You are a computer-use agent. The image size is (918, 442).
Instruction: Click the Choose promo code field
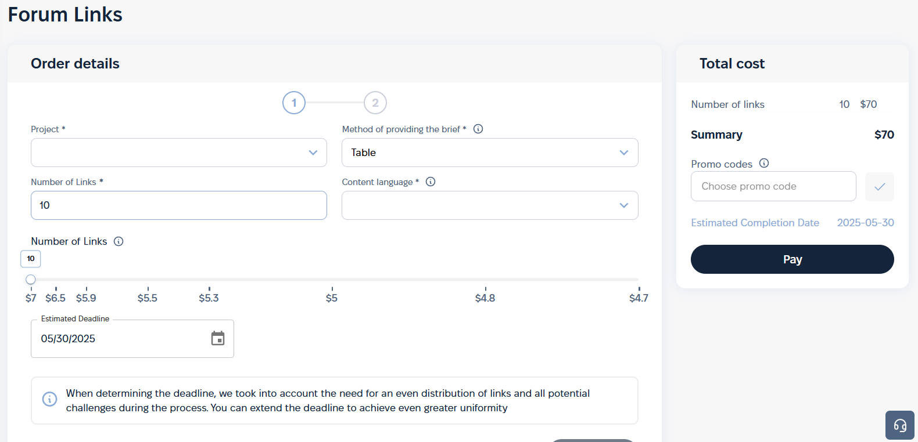(x=773, y=186)
